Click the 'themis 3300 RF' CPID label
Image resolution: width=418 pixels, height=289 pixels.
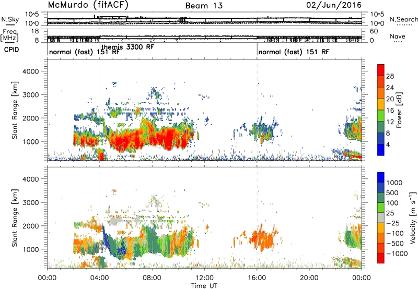128,47
